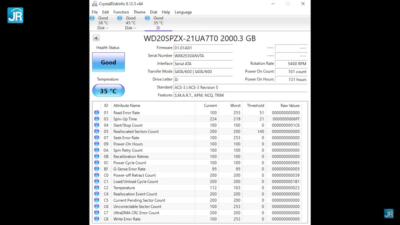Viewport: 400px width, 225px height.
Task: Click the Serial Number field
Action: click(203, 56)
